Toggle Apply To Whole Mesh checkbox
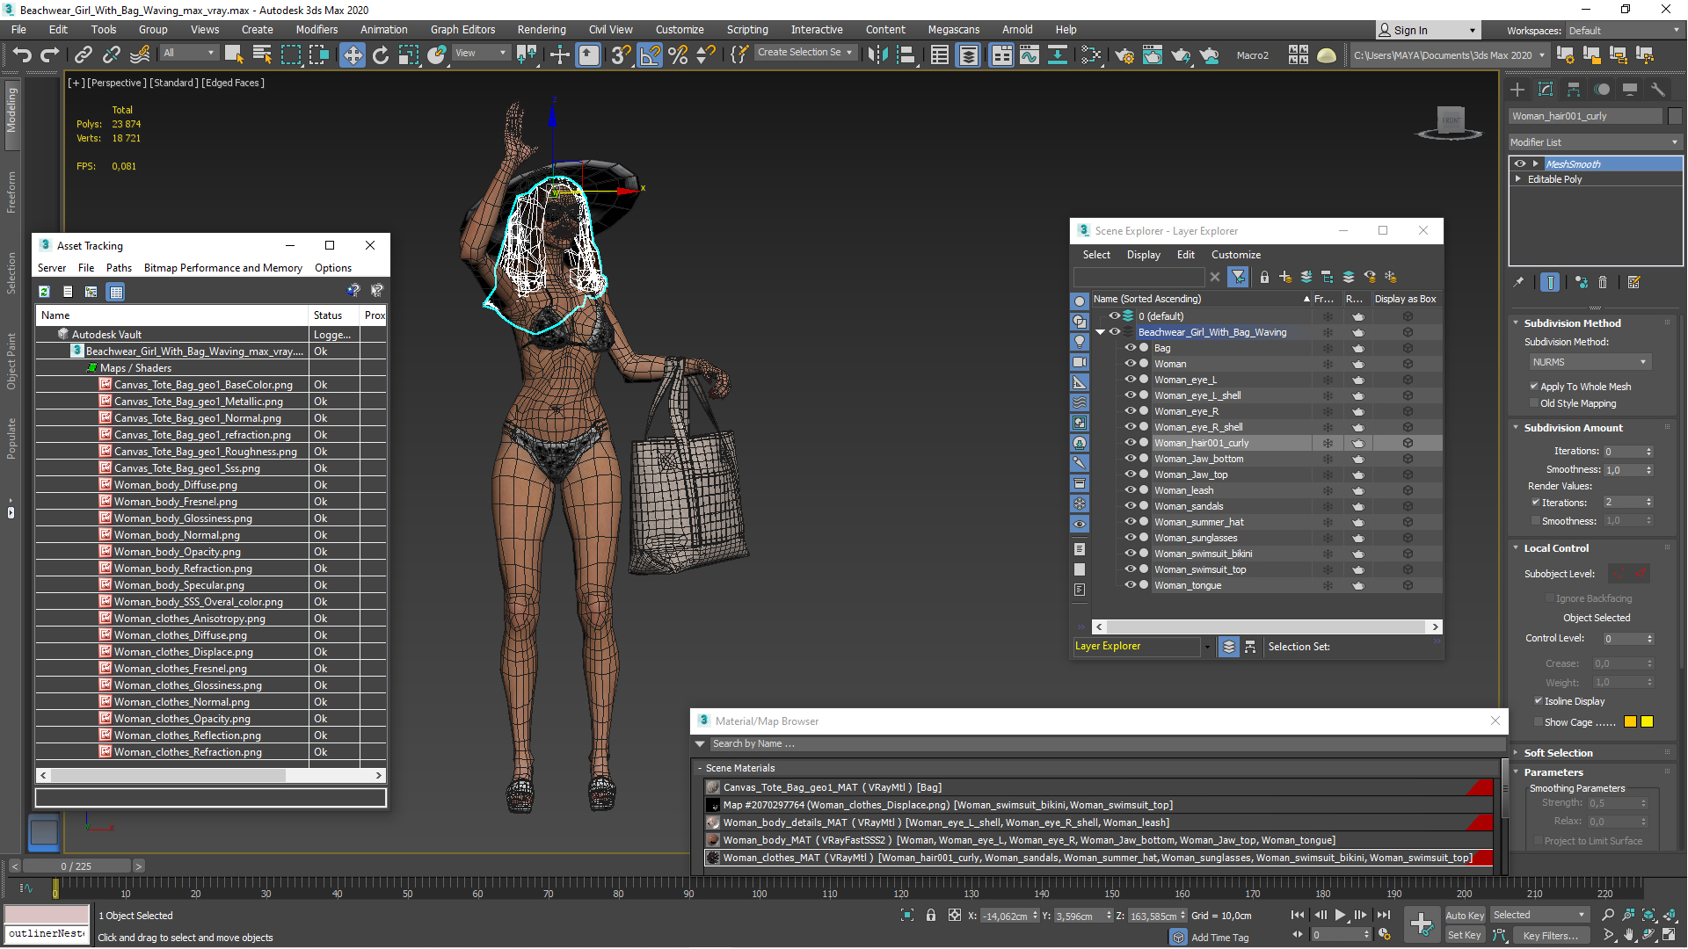This screenshot has width=1688, height=949. coord(1534,387)
